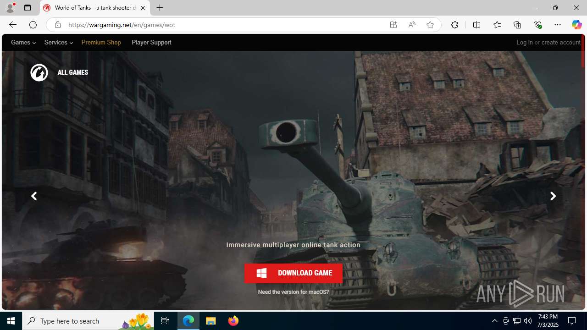Open Settings and more menu
This screenshot has width=587, height=330.
(x=558, y=25)
